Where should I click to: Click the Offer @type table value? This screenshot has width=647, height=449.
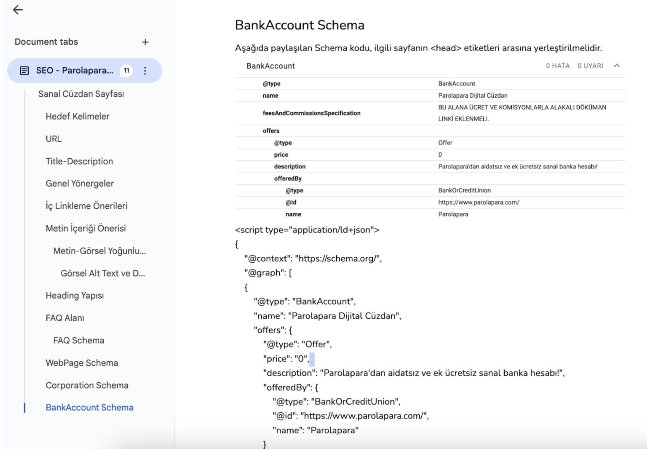pyautogui.click(x=445, y=143)
